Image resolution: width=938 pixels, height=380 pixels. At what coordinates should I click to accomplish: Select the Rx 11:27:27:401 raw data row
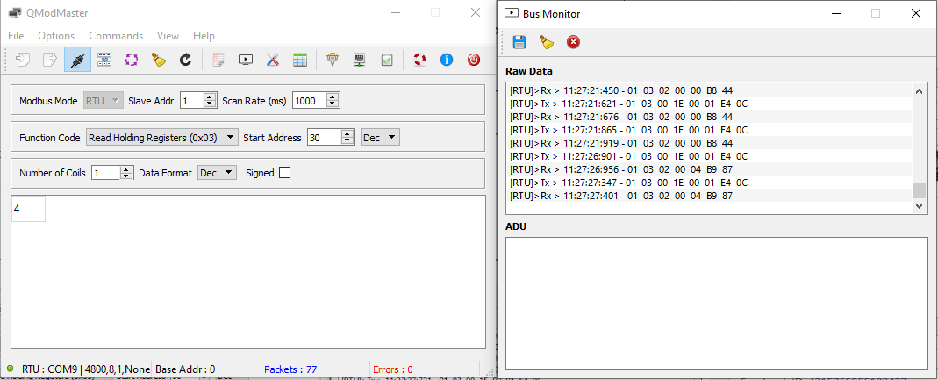tap(710, 196)
